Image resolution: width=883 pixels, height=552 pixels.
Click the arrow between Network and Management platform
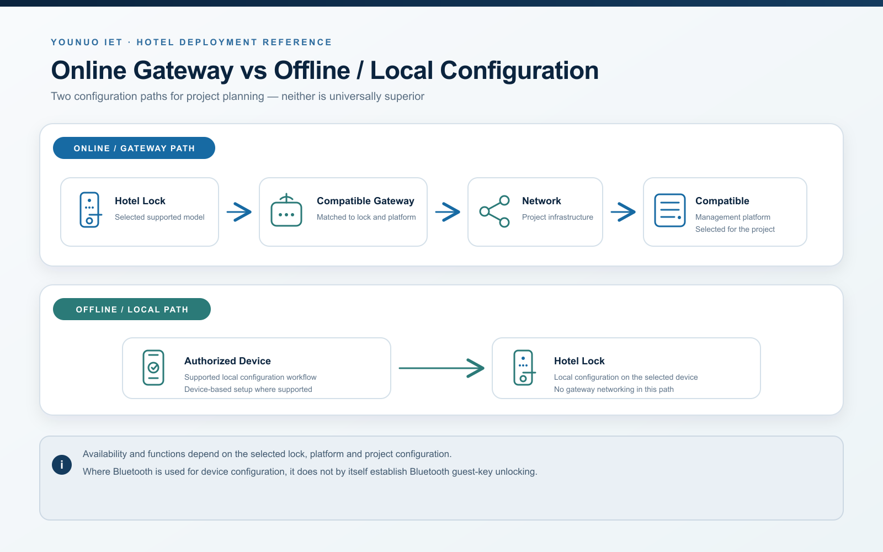click(x=623, y=211)
